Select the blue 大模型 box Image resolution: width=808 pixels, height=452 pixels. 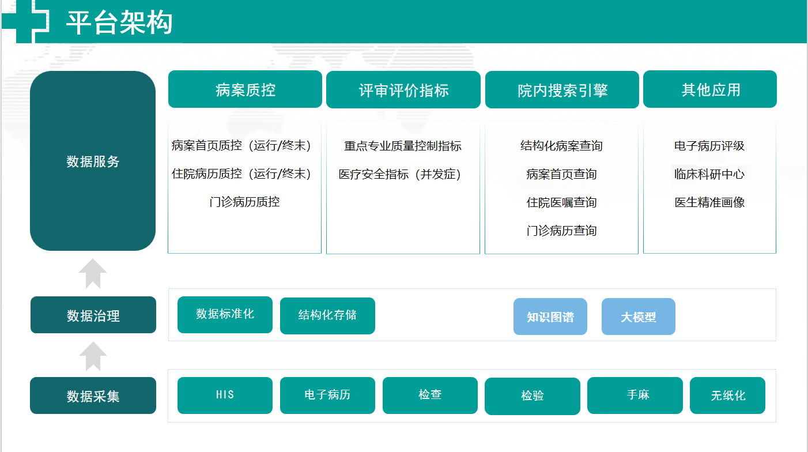(x=639, y=317)
